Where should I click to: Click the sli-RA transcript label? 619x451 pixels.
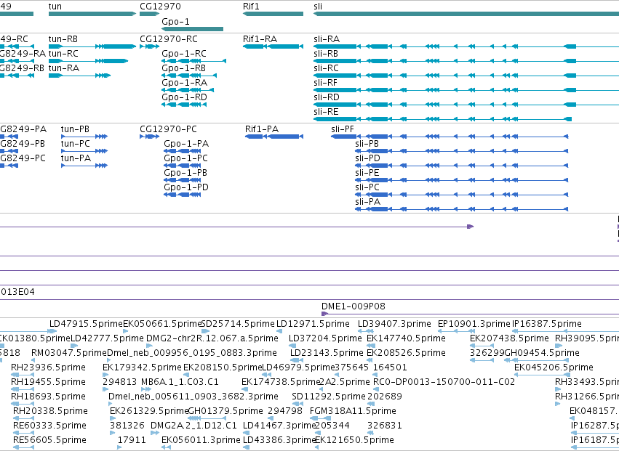(327, 39)
